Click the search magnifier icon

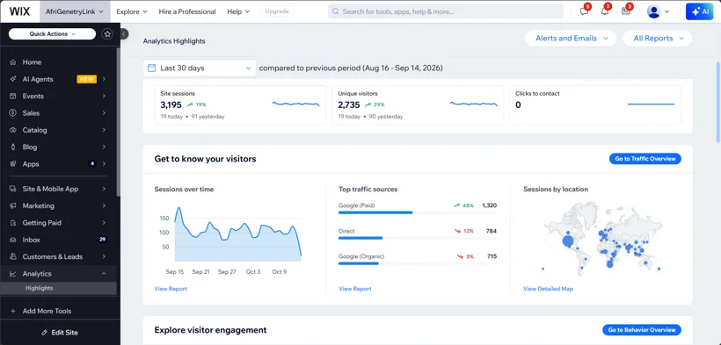335,11
